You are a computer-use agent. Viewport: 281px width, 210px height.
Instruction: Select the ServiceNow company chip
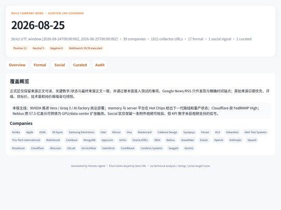pyautogui.click(x=88, y=148)
